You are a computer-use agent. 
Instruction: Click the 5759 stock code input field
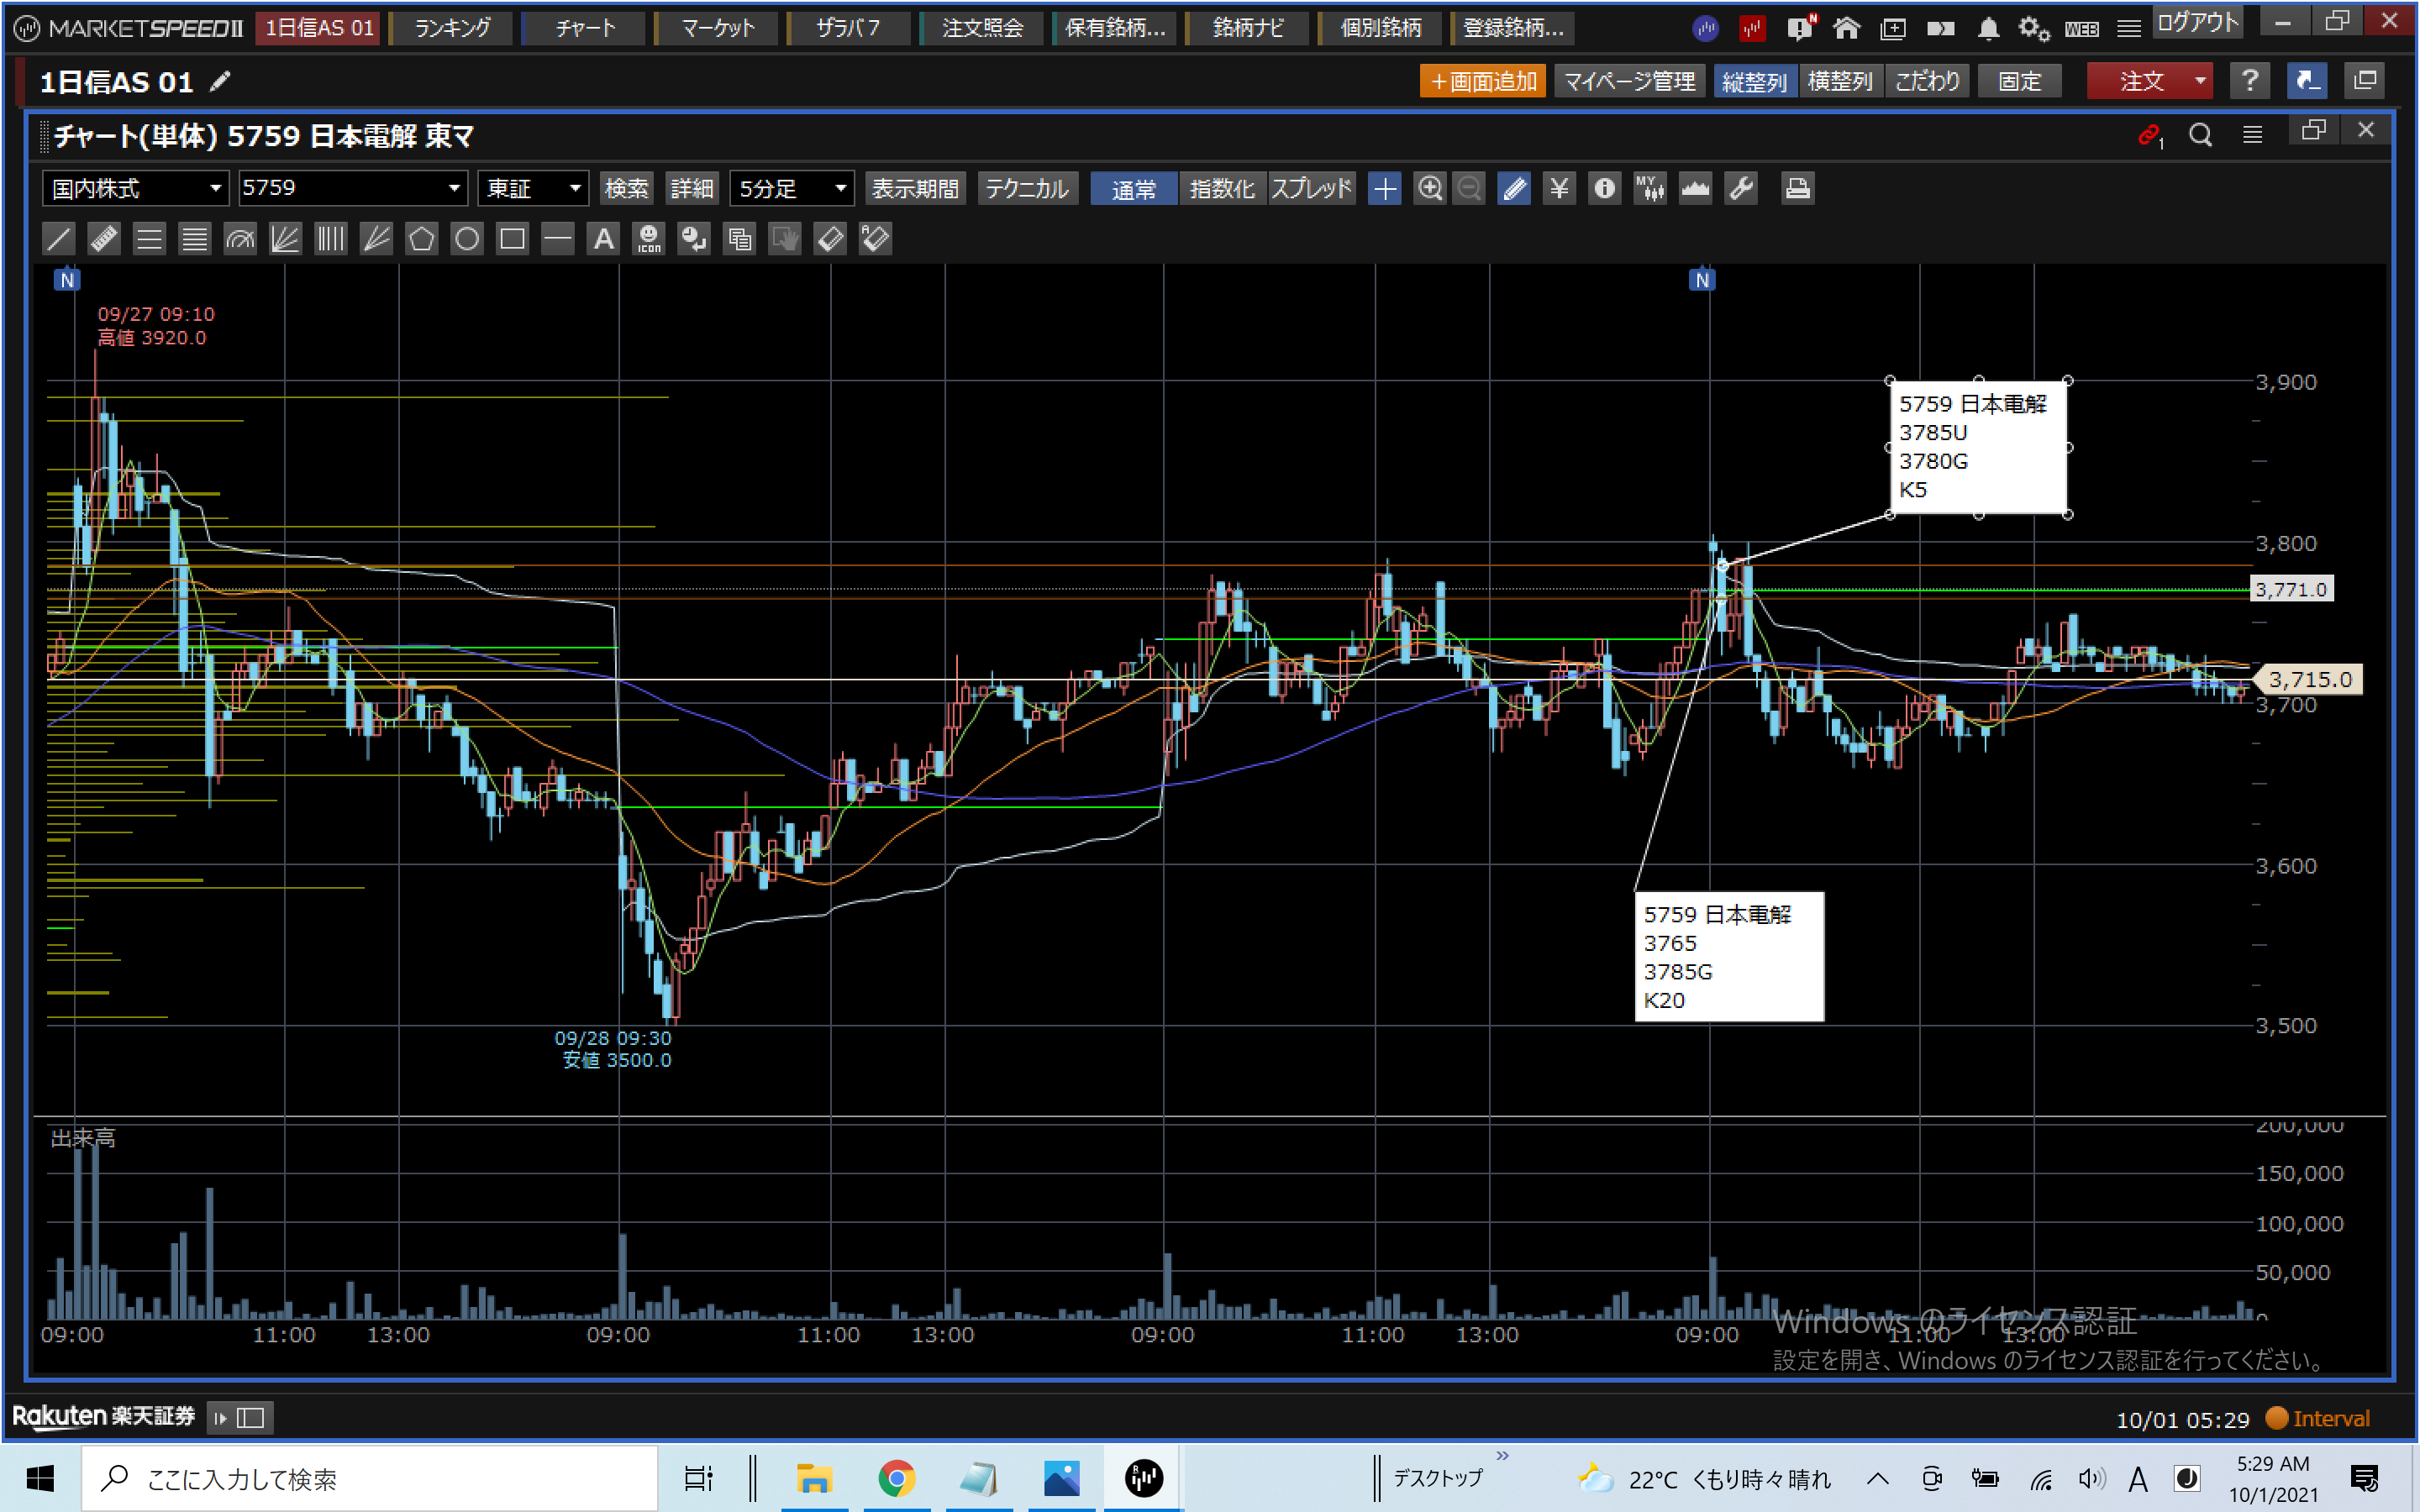coord(340,188)
